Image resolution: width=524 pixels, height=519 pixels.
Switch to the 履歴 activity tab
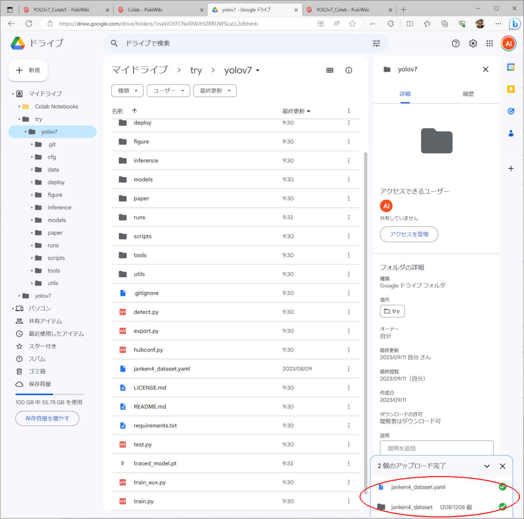pos(468,94)
